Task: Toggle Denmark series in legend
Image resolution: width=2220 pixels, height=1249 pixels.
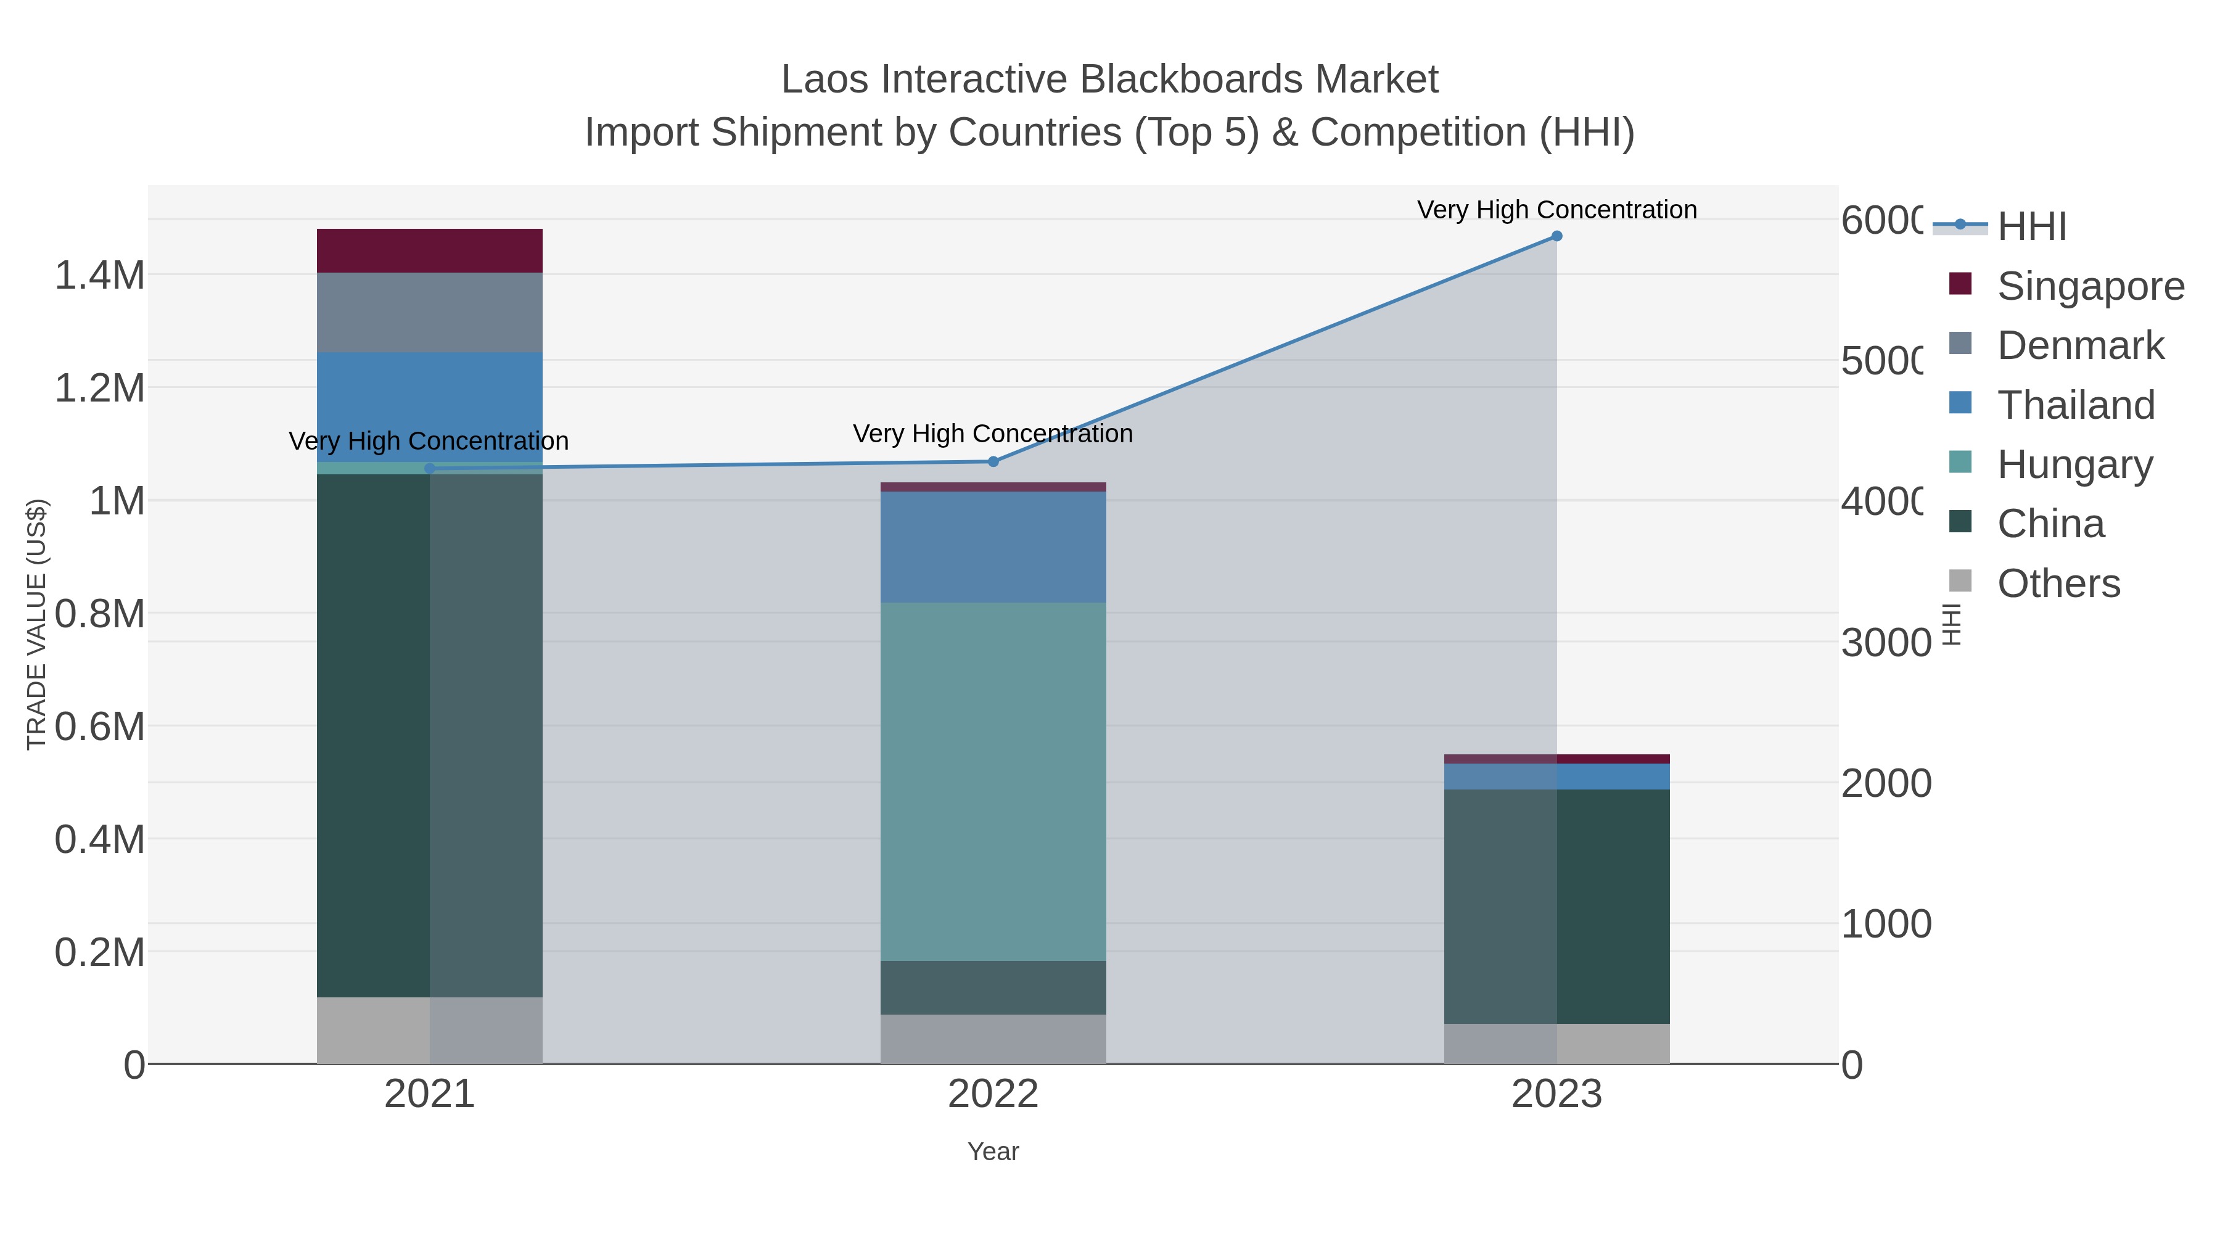Action: point(2056,345)
